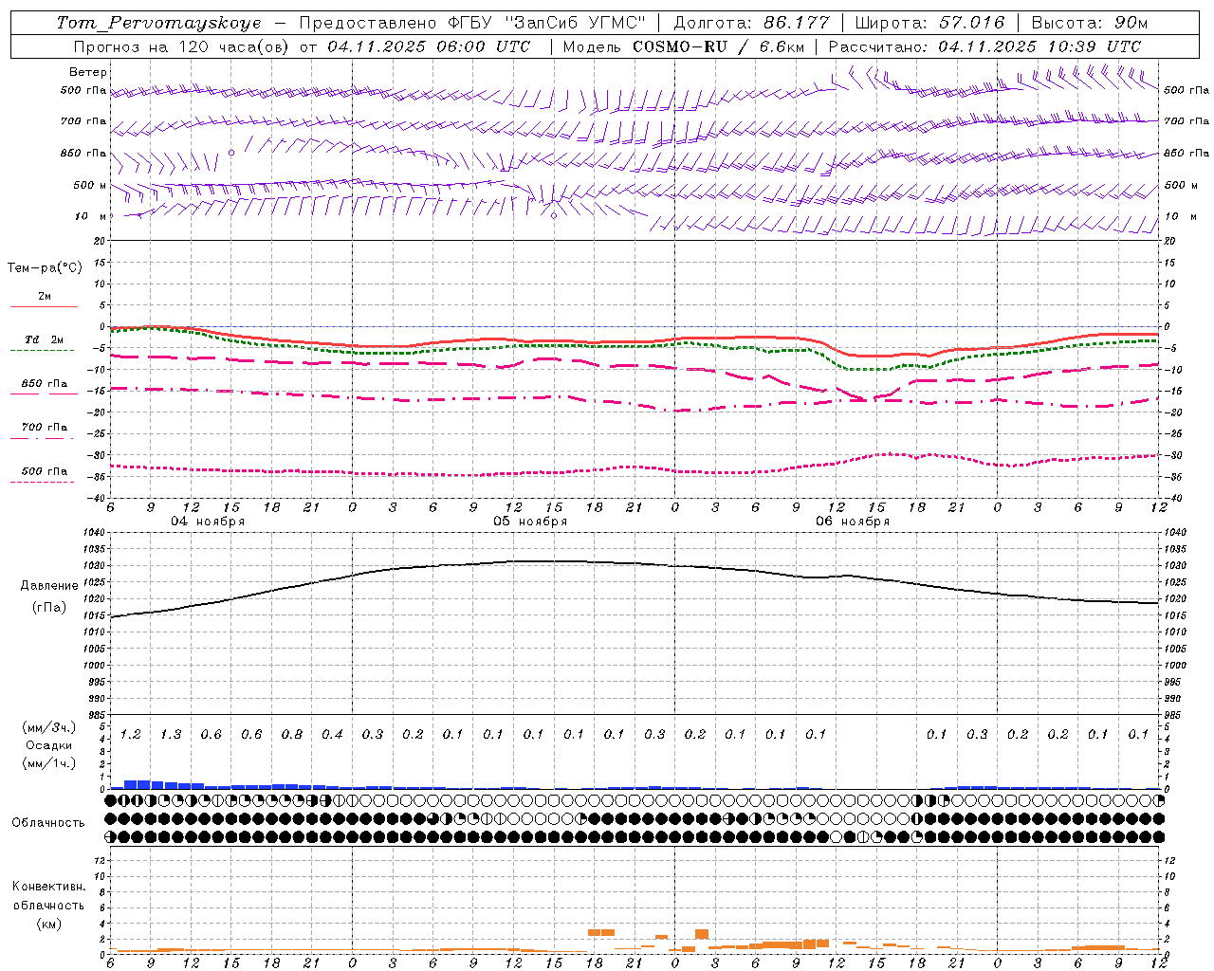Click the 05 ноября date label
The width and height of the screenshot is (1214, 971).
click(530, 522)
